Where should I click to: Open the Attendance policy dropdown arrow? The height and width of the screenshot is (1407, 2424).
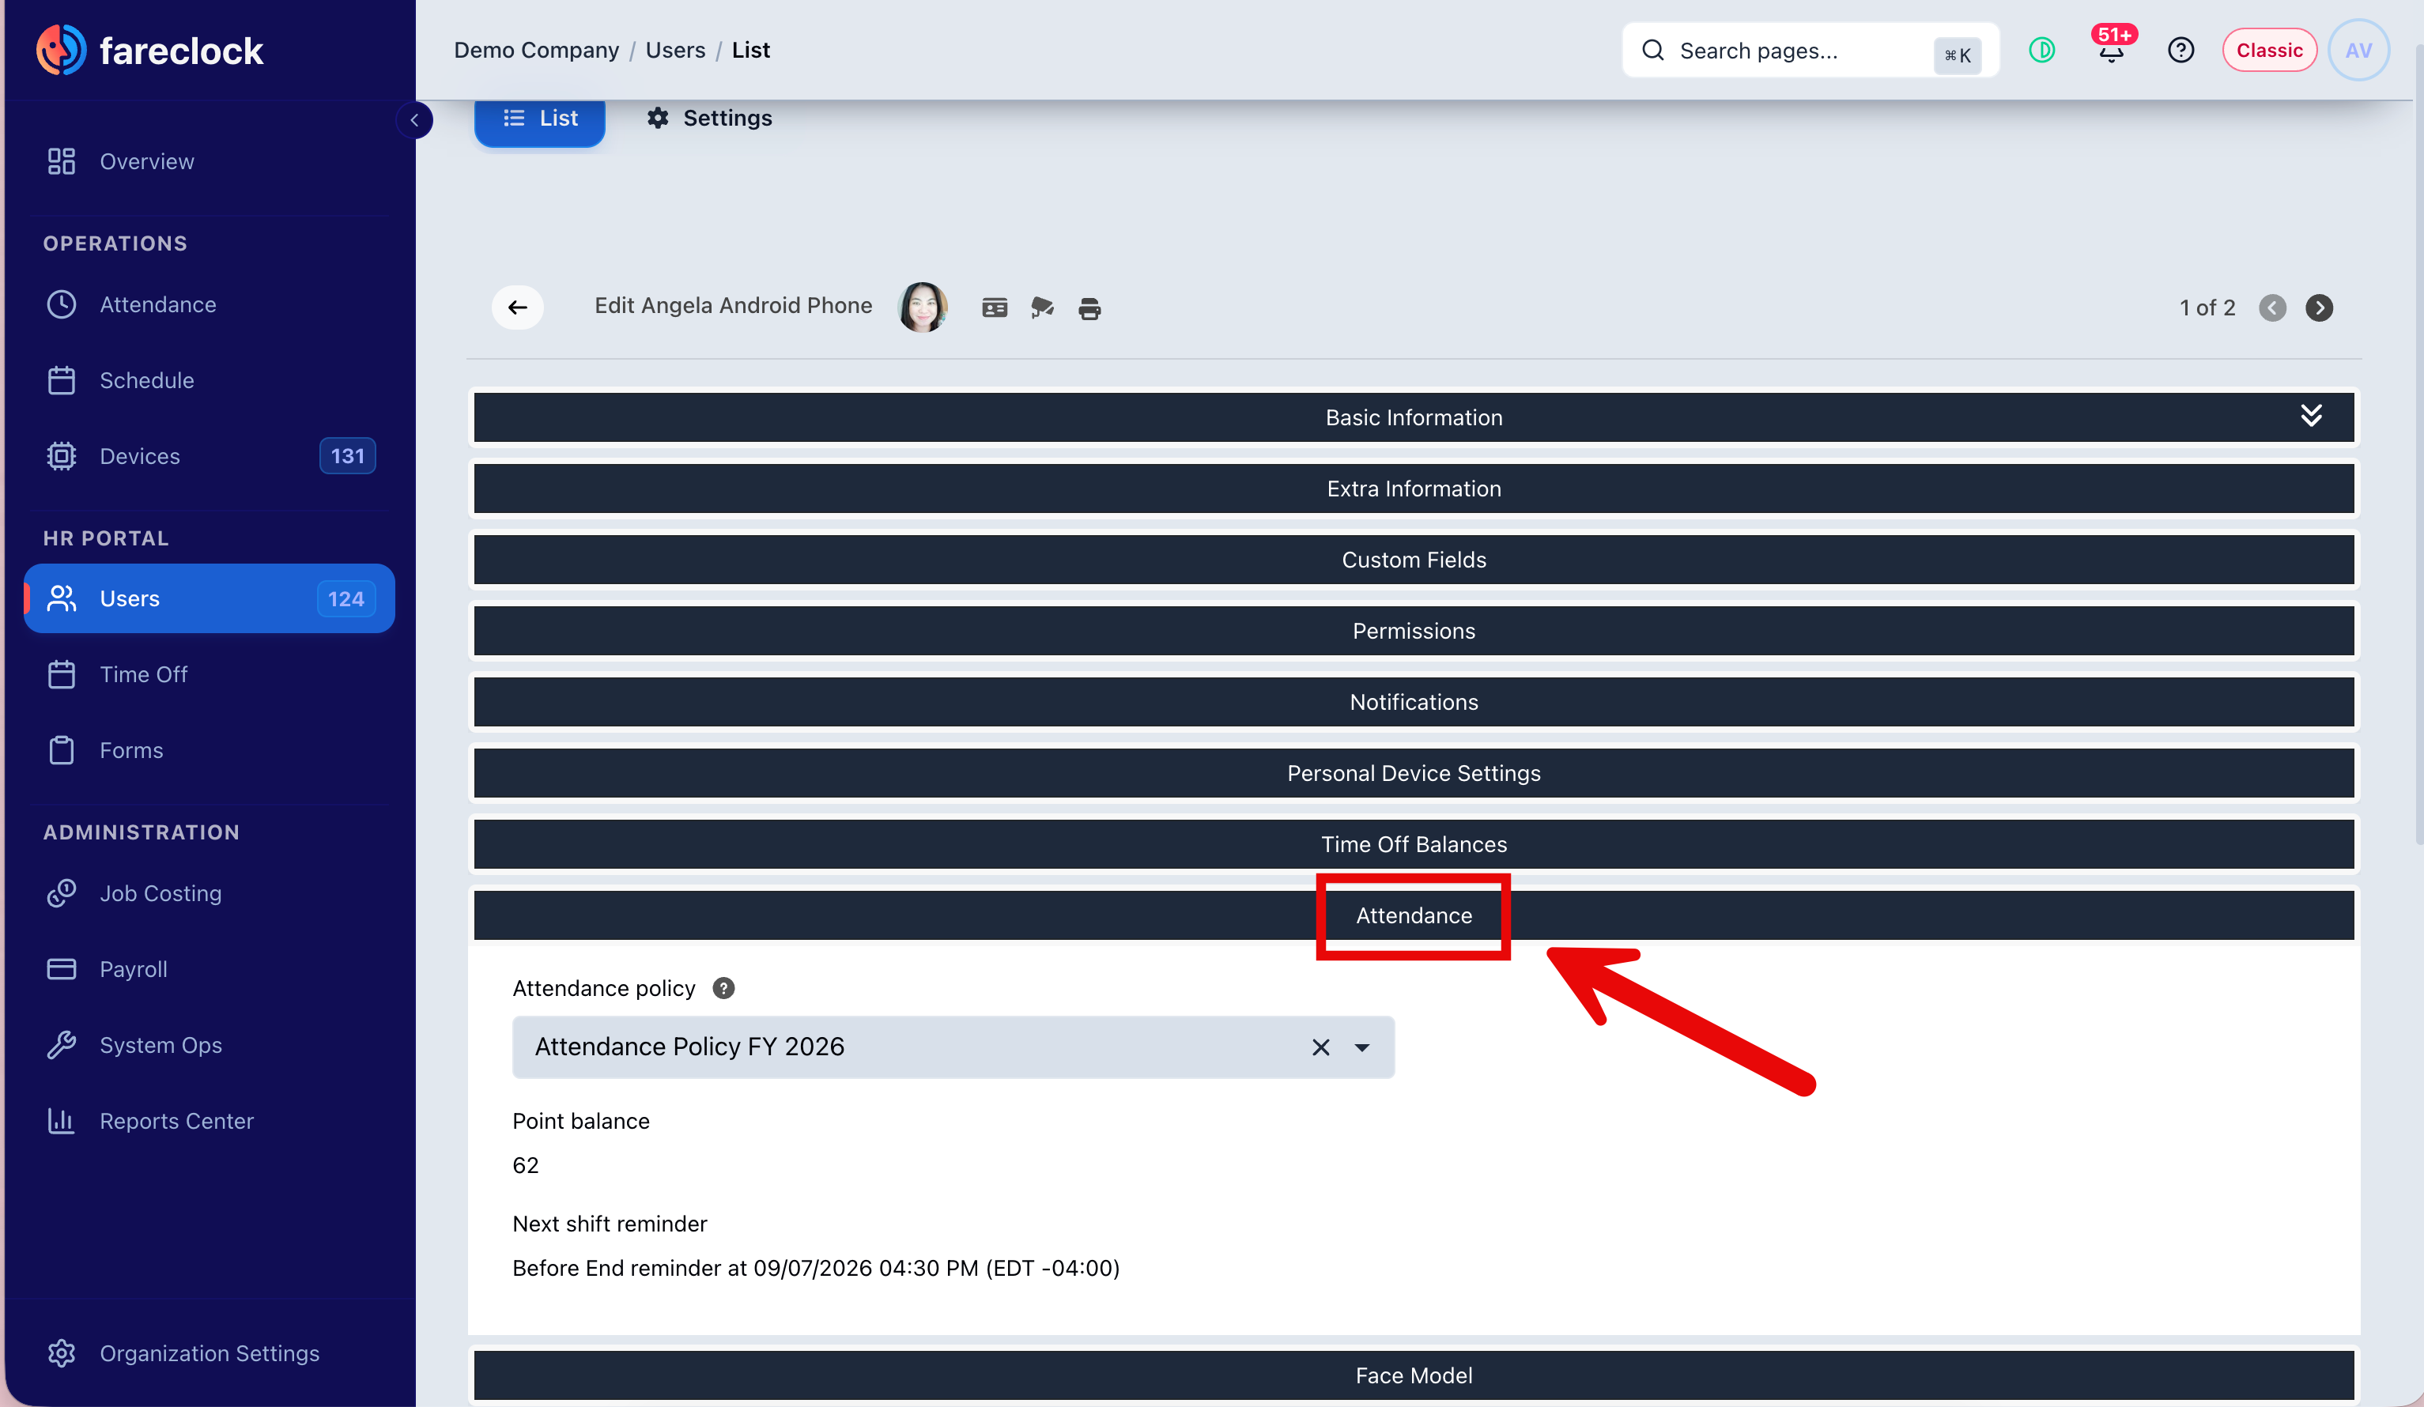coord(1362,1047)
